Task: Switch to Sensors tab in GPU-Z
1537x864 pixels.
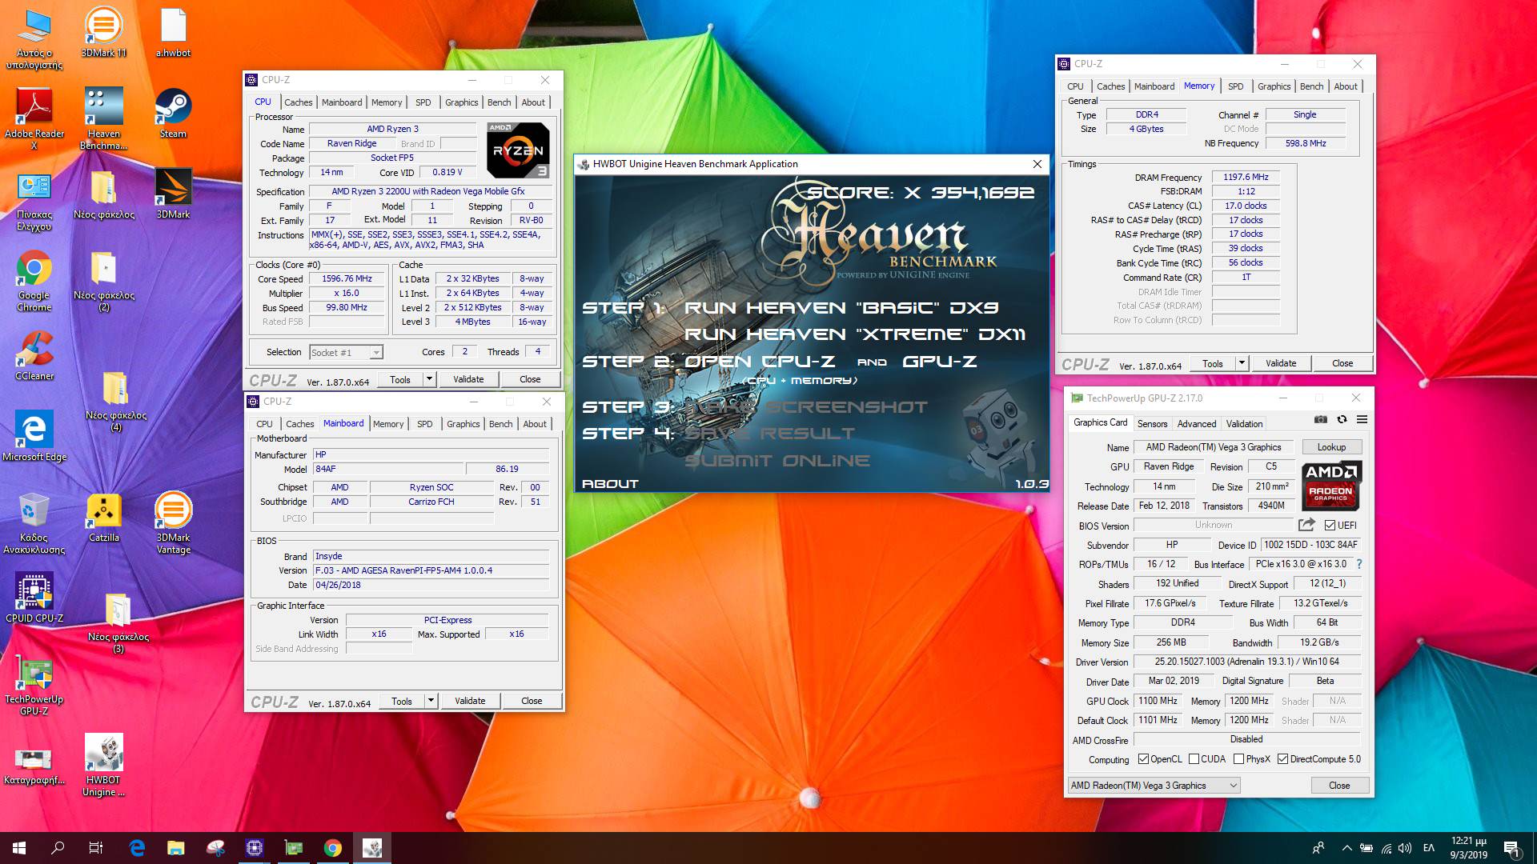Action: pos(1152,424)
